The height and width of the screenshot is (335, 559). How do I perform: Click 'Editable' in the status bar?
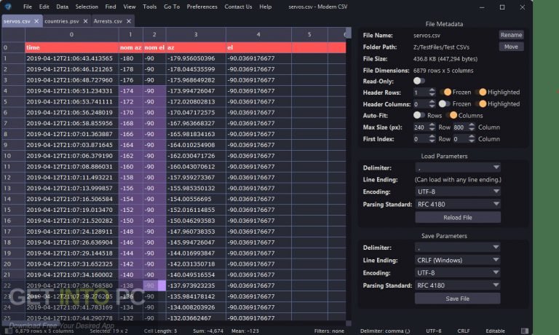pos(495,331)
